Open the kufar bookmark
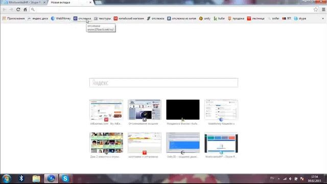 pyautogui.click(x=219, y=18)
